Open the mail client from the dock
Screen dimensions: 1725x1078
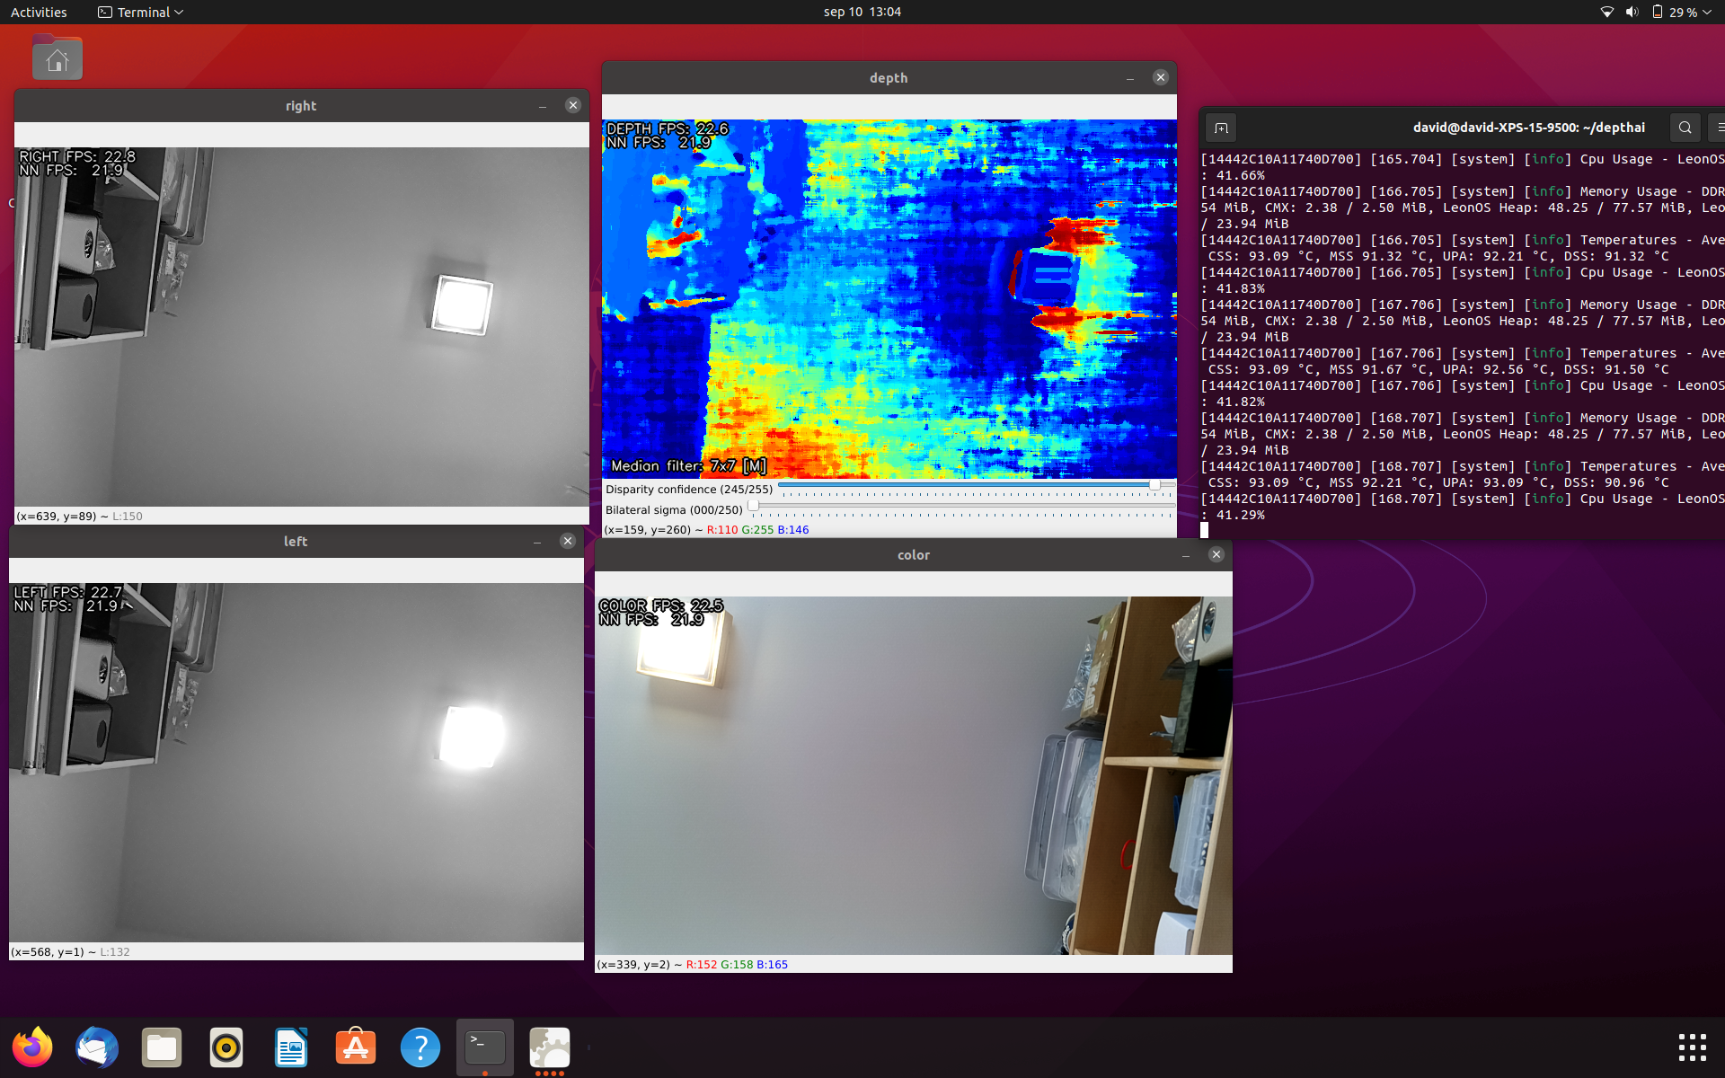96,1047
